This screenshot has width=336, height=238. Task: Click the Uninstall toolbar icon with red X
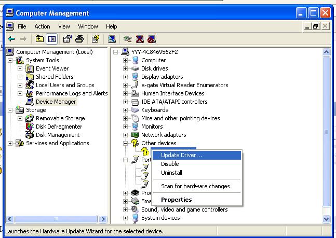[x=140, y=39]
